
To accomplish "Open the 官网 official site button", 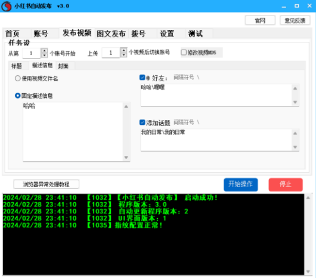I will [x=260, y=20].
